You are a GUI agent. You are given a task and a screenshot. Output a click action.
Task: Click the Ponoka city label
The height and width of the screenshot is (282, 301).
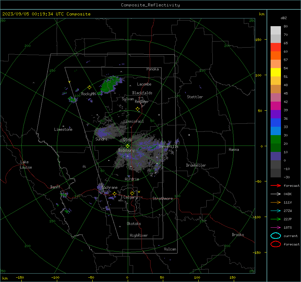pos(153,69)
